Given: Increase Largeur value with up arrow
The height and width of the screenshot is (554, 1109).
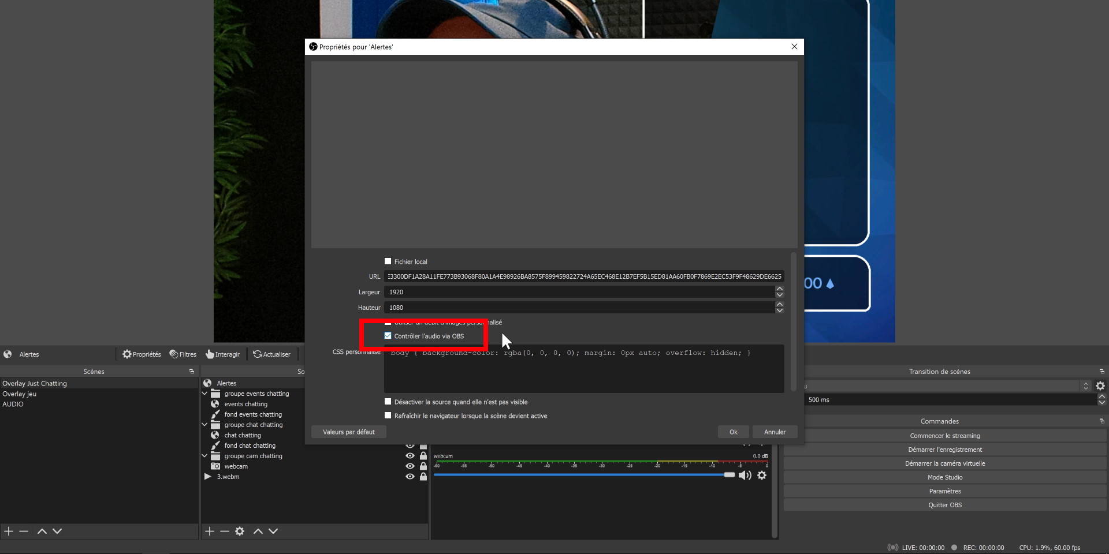Looking at the screenshot, I should click(x=779, y=289).
